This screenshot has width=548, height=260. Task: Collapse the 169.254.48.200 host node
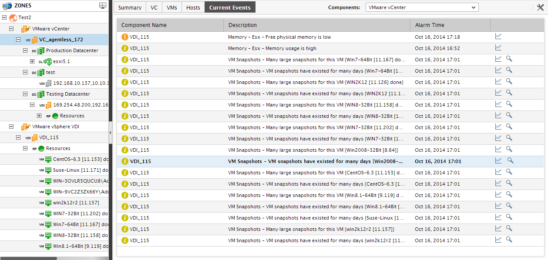[x=32, y=105]
